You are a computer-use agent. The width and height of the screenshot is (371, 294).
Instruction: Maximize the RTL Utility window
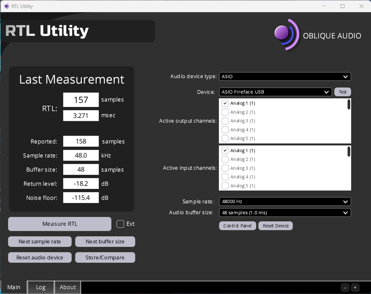tap(342, 6)
